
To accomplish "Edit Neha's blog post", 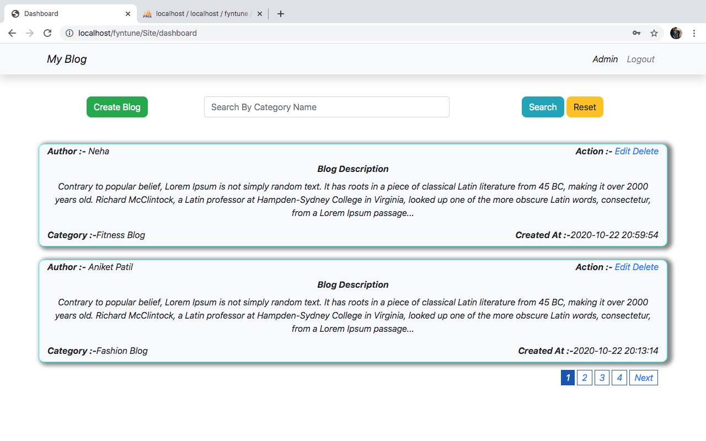I will (x=622, y=151).
